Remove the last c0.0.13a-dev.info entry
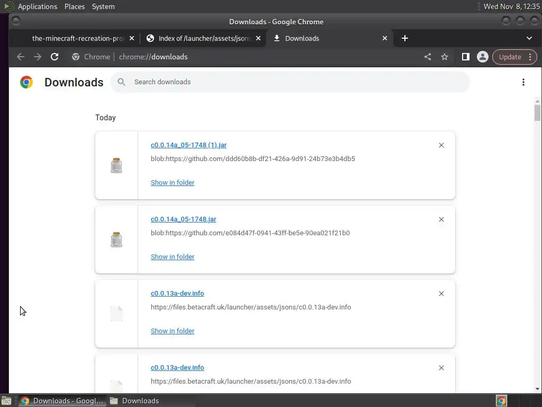Viewport: 542px width, 407px height. tap(441, 368)
